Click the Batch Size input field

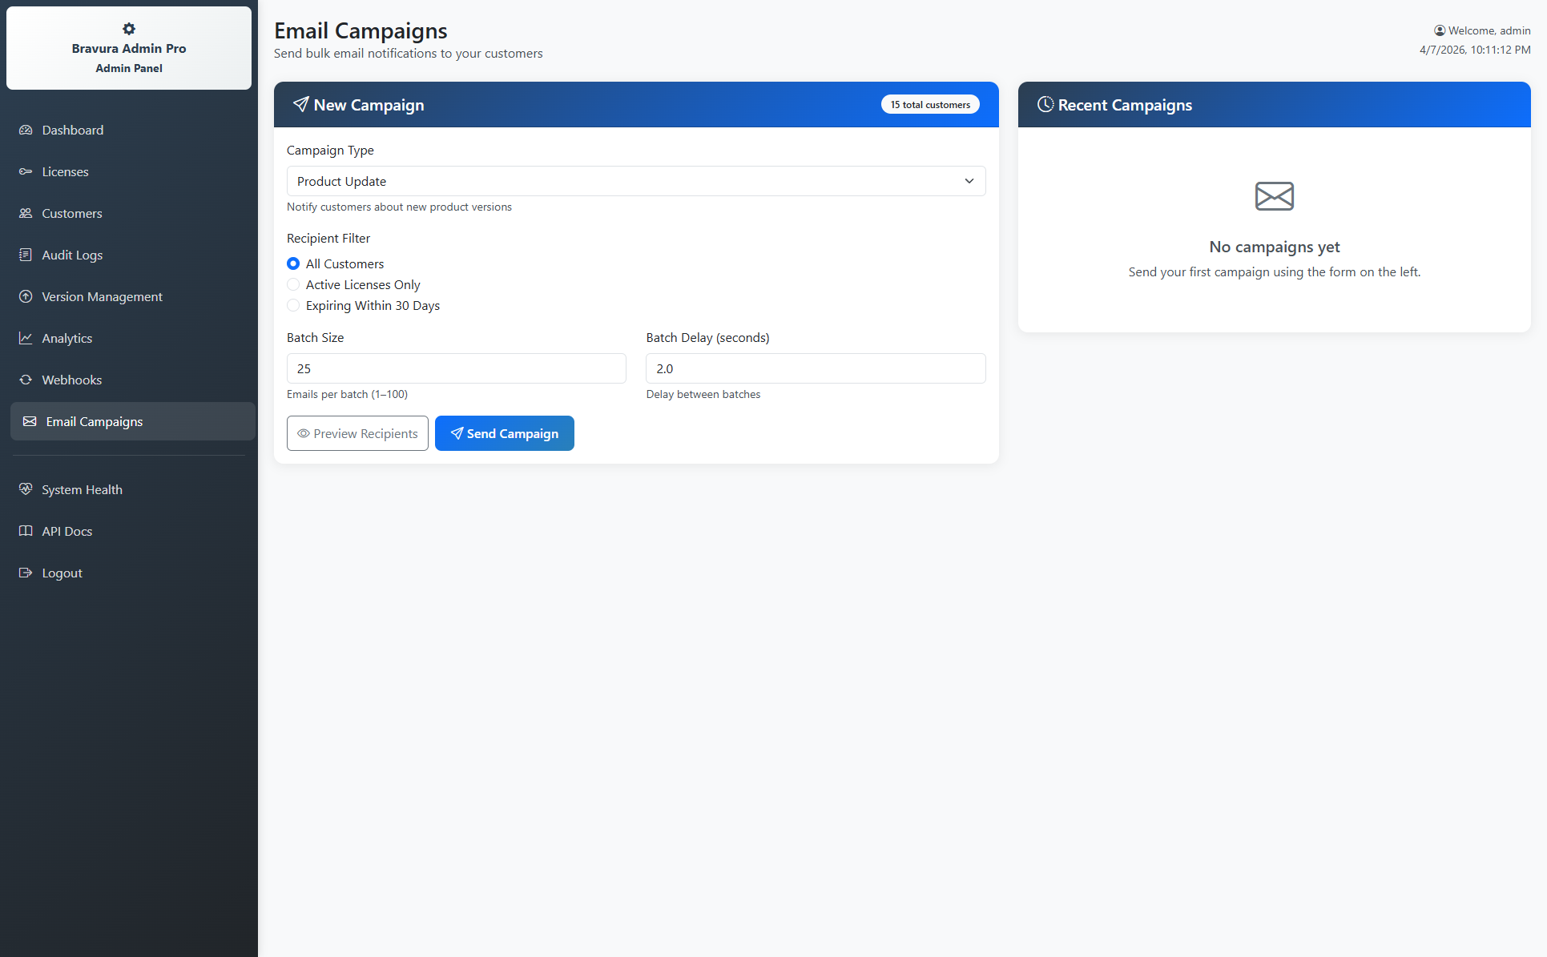(457, 368)
